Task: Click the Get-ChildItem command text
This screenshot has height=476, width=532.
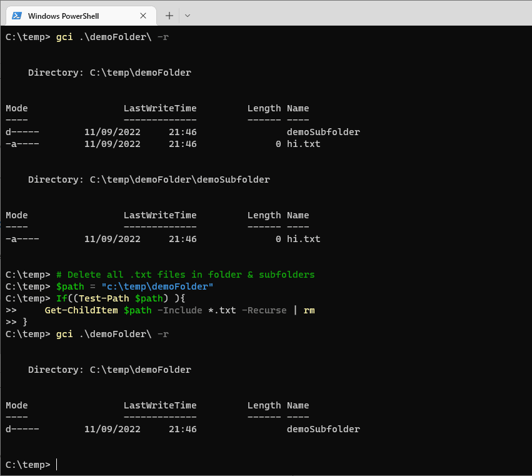Action: point(81,310)
